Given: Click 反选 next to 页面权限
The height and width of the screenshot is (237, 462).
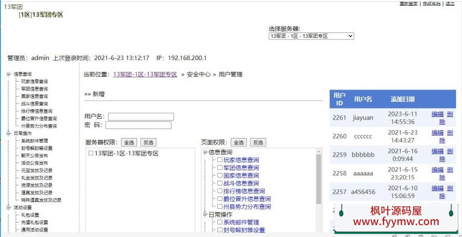Looking at the screenshot, I should 258,142.
